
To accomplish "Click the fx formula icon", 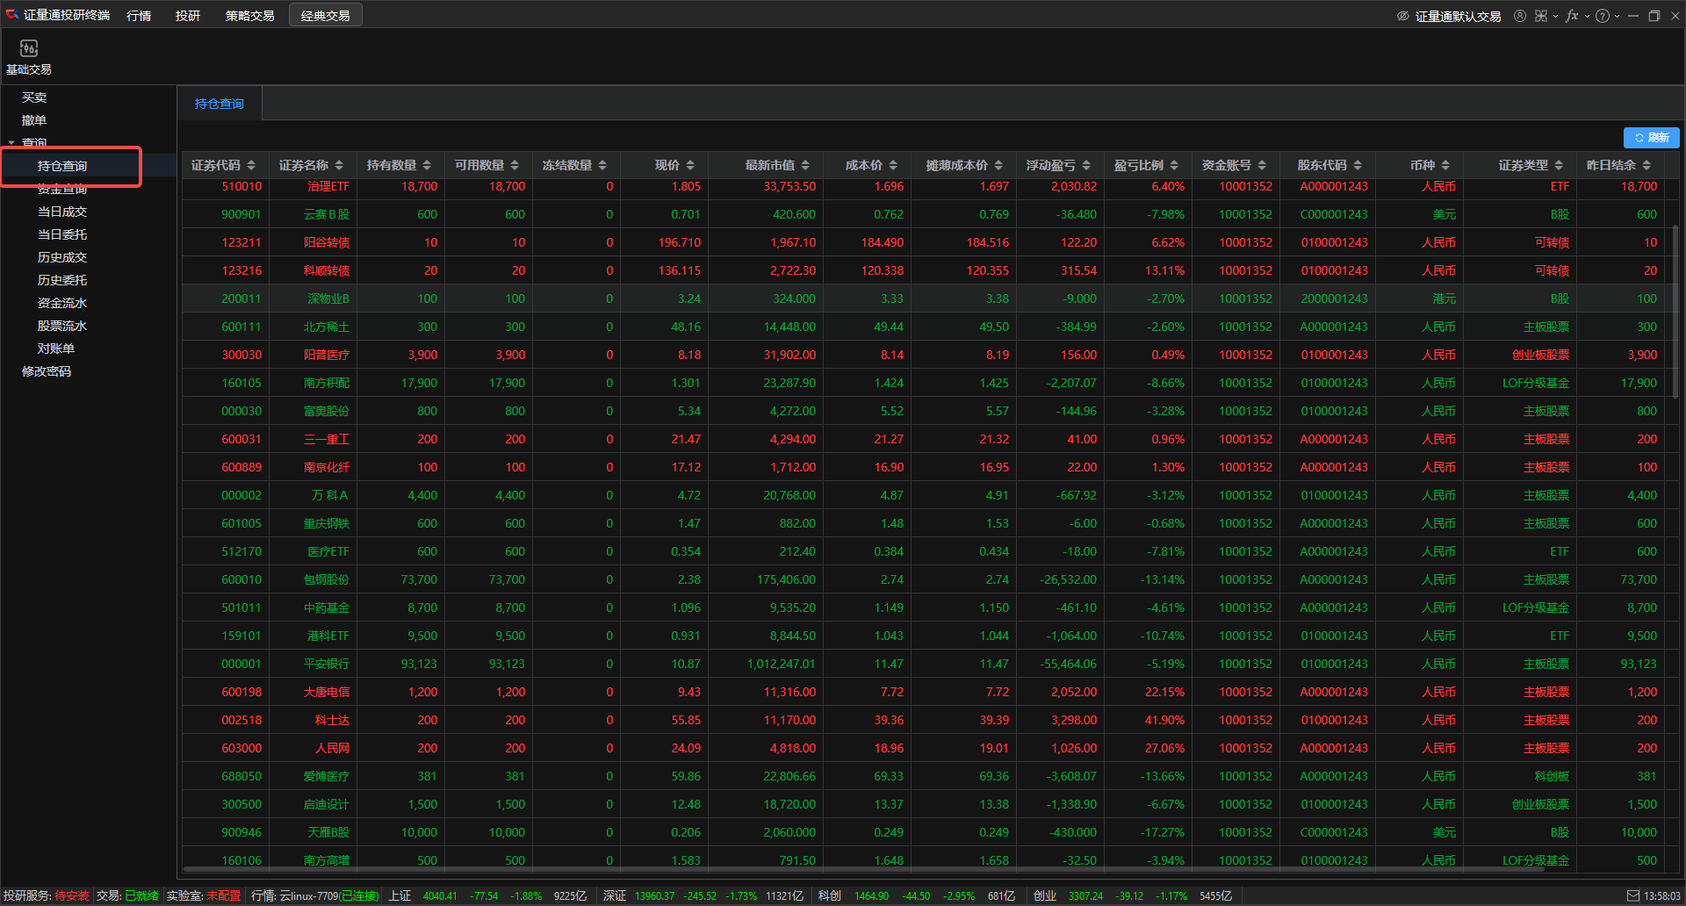I will (x=1571, y=16).
